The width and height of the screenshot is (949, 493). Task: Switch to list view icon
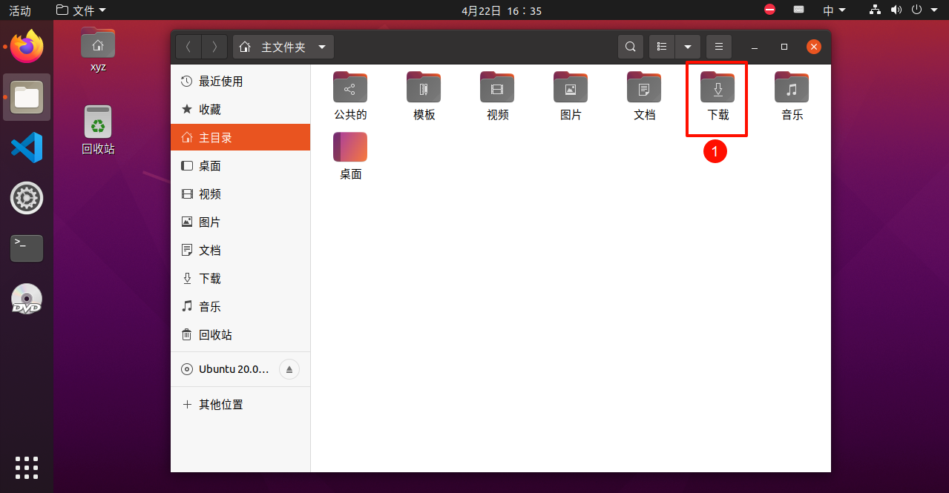tap(662, 47)
